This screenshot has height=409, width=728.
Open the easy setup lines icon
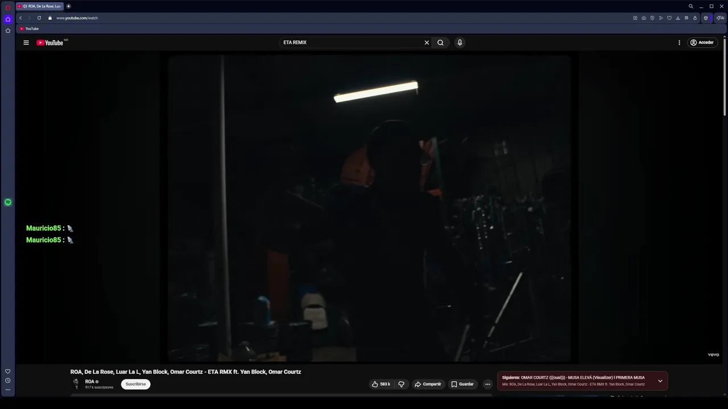point(686,18)
